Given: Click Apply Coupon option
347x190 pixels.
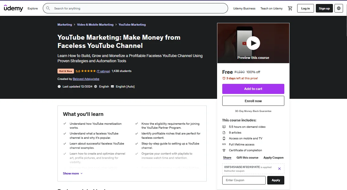Looking at the screenshot, I should (273, 158).
